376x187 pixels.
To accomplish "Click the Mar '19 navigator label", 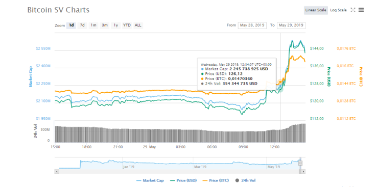I will coord(200,167).
